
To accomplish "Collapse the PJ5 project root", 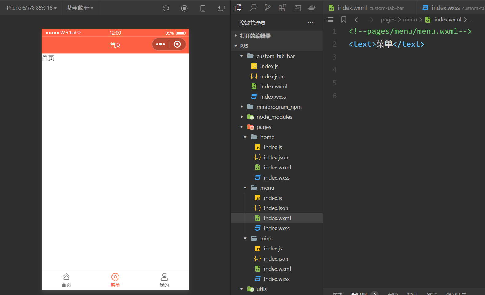I will tap(276, 46).
